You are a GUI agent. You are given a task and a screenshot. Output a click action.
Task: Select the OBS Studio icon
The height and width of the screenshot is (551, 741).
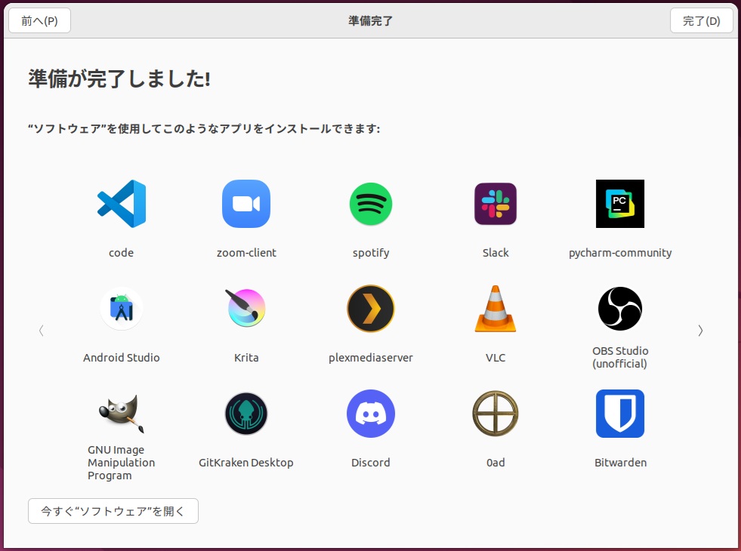[620, 308]
